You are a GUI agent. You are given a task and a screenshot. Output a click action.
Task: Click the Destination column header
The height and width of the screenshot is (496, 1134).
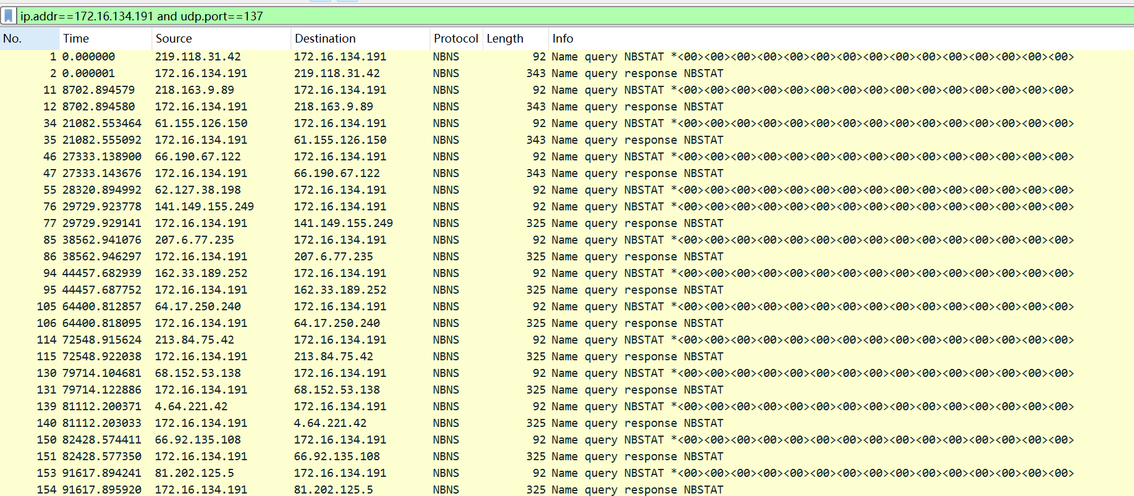(x=360, y=38)
